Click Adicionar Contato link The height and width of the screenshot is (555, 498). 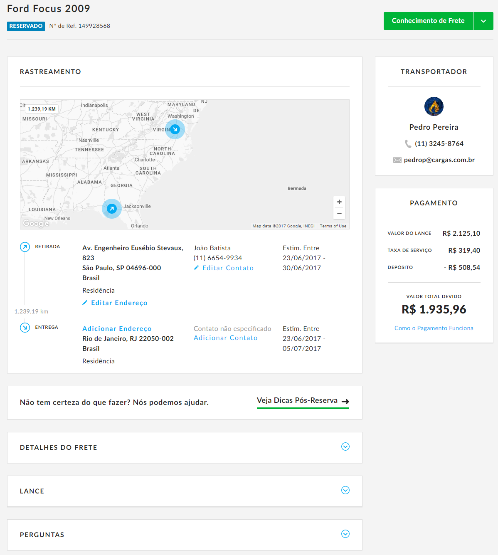click(225, 338)
